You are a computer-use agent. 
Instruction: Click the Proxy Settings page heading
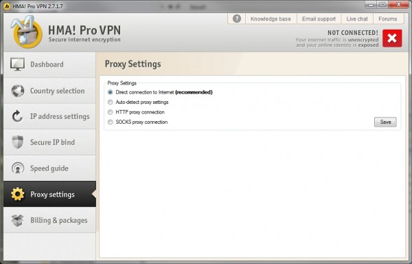pyautogui.click(x=133, y=64)
